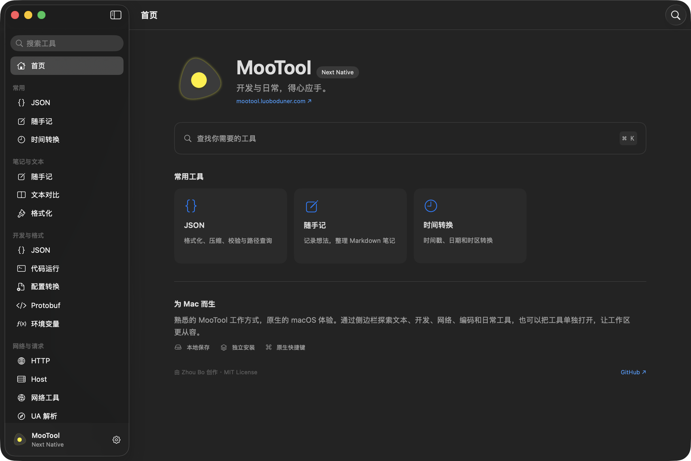Focus the 查找你需要的工具 search box

coord(410,138)
